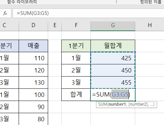Click the 합계 label cell
This screenshot has width=164, height=125.
[76, 95]
